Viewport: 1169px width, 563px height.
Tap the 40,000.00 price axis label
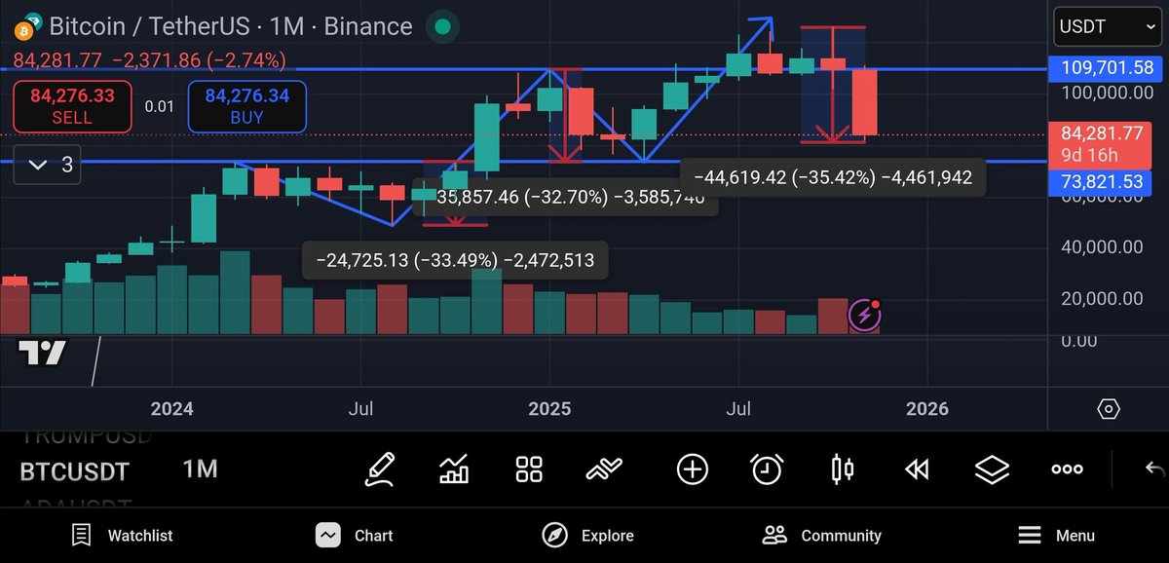tap(1102, 247)
